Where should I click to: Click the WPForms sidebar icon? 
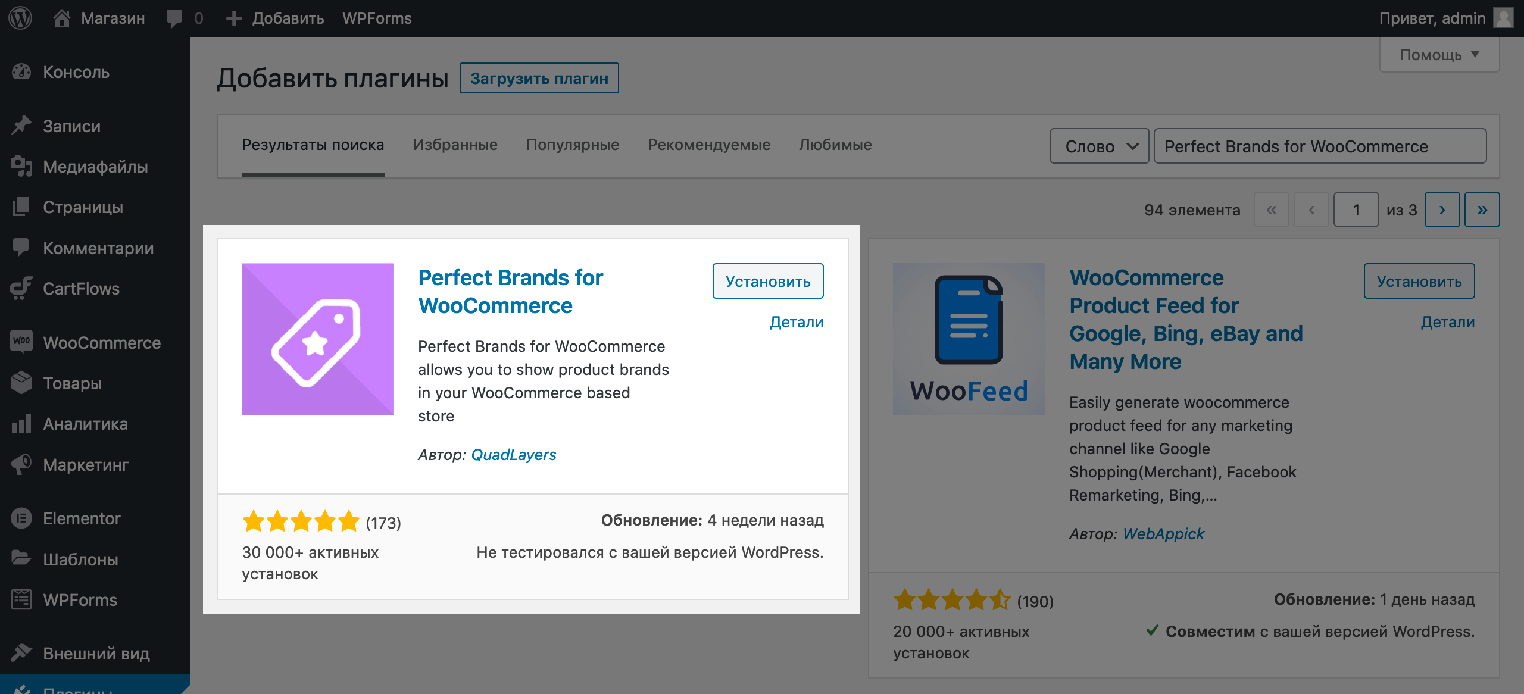pos(21,599)
